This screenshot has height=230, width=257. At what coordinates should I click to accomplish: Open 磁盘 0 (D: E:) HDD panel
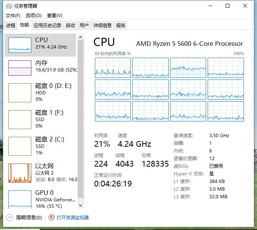click(x=20, y=93)
